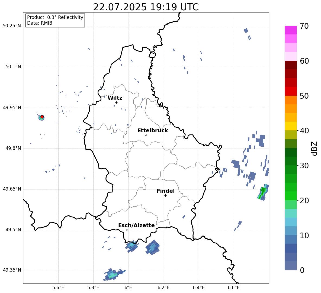
Task: Click the 50.25°N latitude label
Action: click(12, 26)
